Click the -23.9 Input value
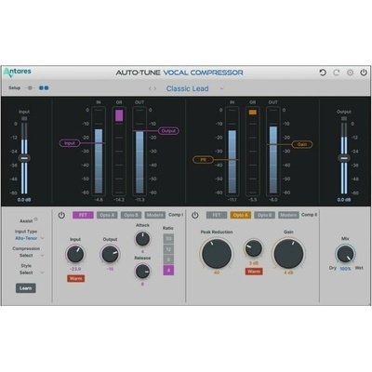The width and height of the screenshot is (372, 372). pyautogui.click(x=75, y=269)
